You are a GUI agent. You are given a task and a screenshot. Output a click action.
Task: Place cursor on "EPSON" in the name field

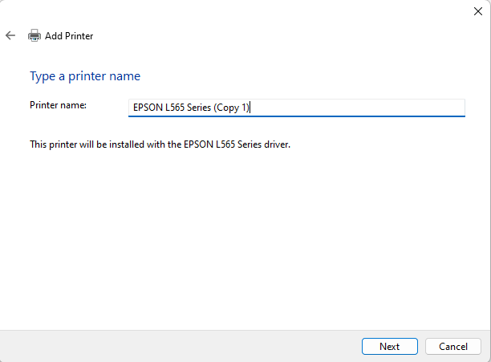click(148, 108)
